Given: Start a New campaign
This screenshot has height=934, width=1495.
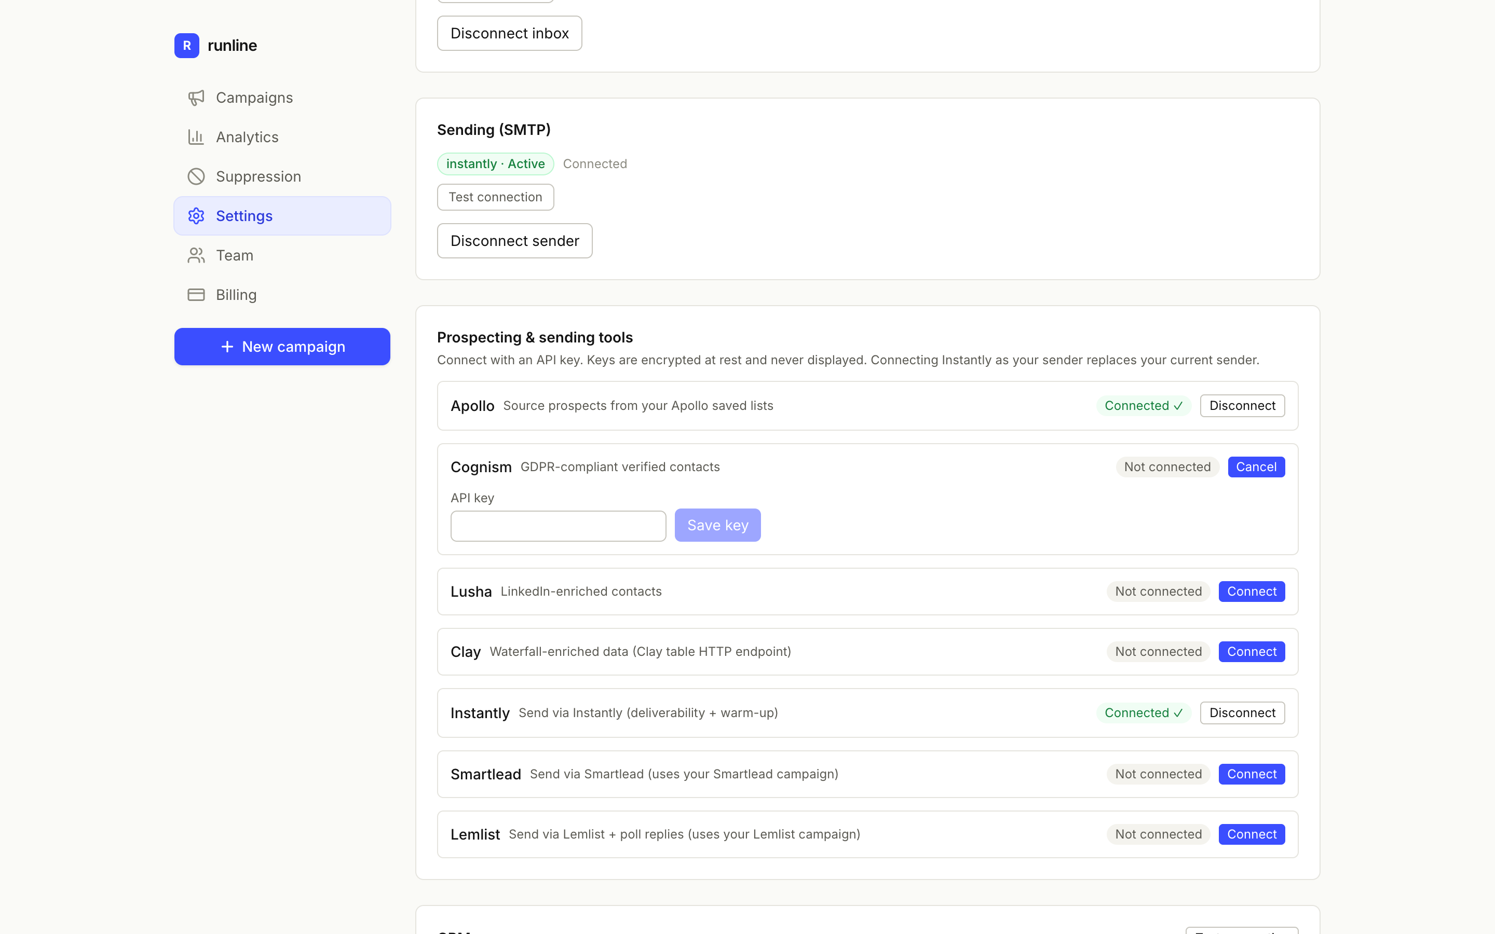Looking at the screenshot, I should [x=282, y=347].
